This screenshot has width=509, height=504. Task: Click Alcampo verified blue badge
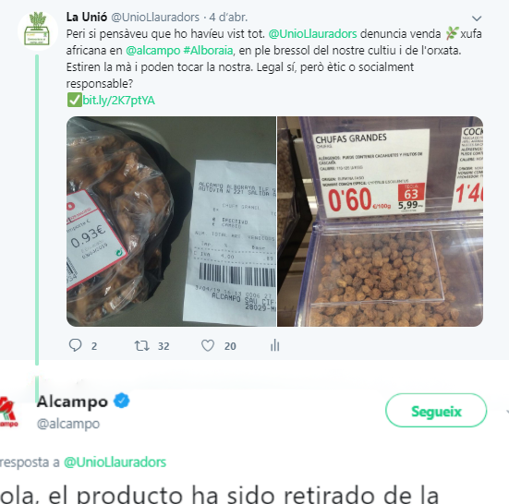(x=121, y=402)
